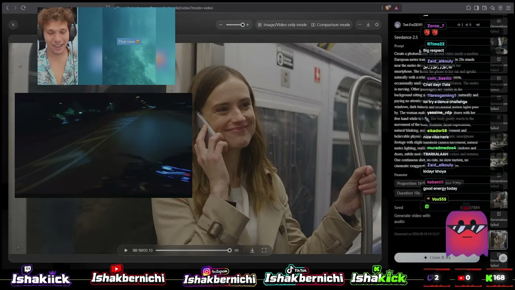Switch to Image/Video only mode
The height and width of the screenshot is (290, 515).
pos(282,25)
